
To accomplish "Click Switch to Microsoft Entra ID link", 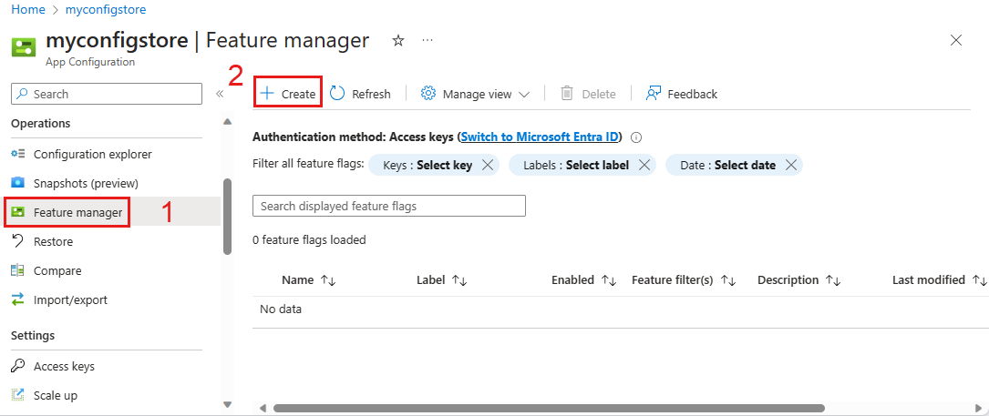I will pos(540,137).
